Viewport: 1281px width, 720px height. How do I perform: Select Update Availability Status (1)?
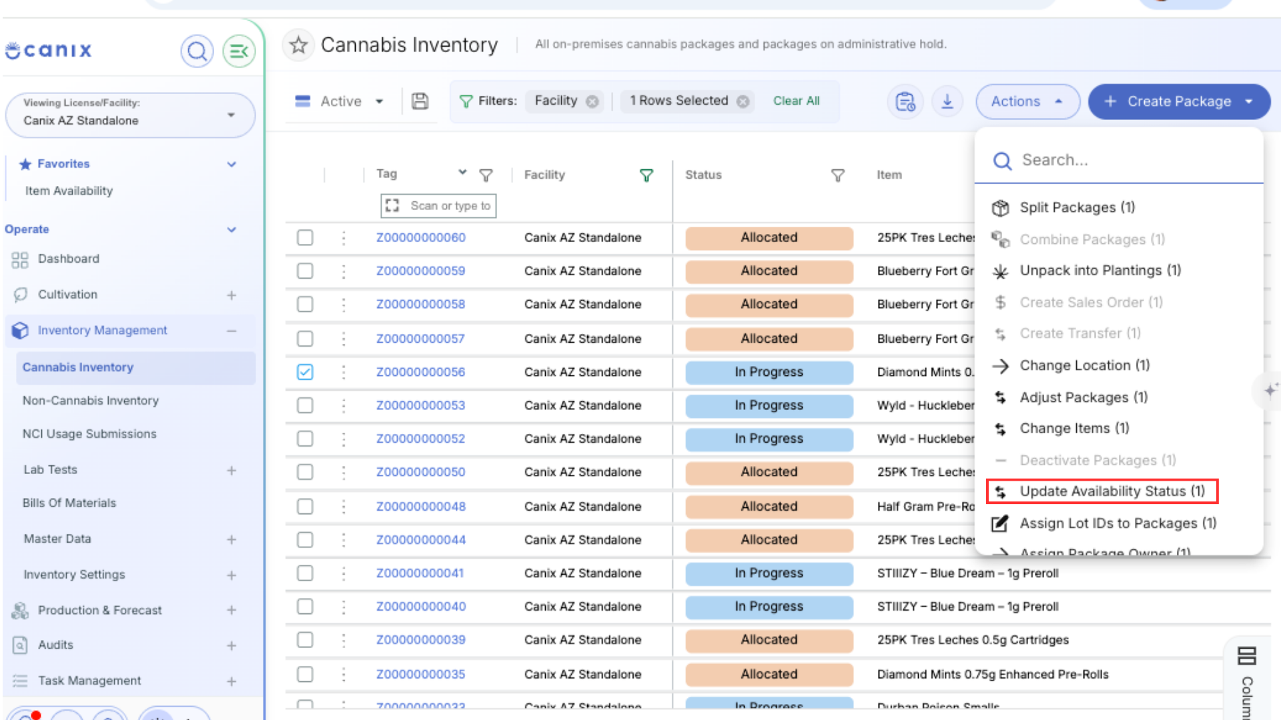pyautogui.click(x=1102, y=491)
